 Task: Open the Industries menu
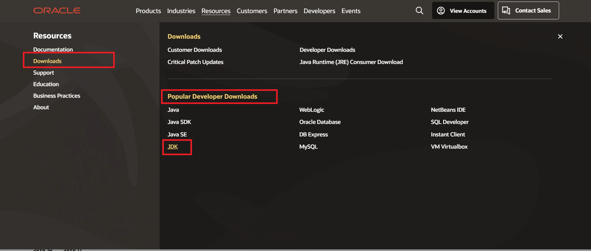pyautogui.click(x=181, y=11)
